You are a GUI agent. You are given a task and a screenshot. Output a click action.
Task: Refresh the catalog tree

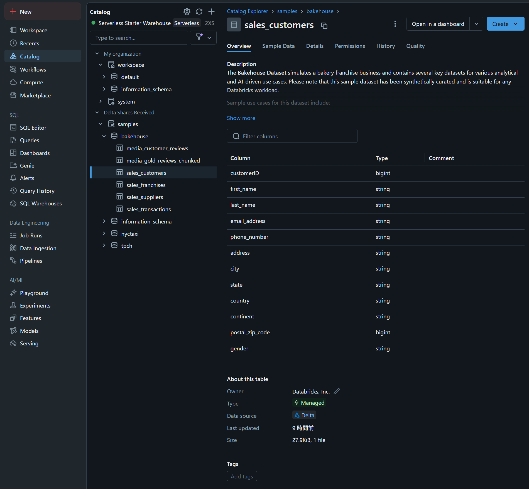pyautogui.click(x=199, y=11)
